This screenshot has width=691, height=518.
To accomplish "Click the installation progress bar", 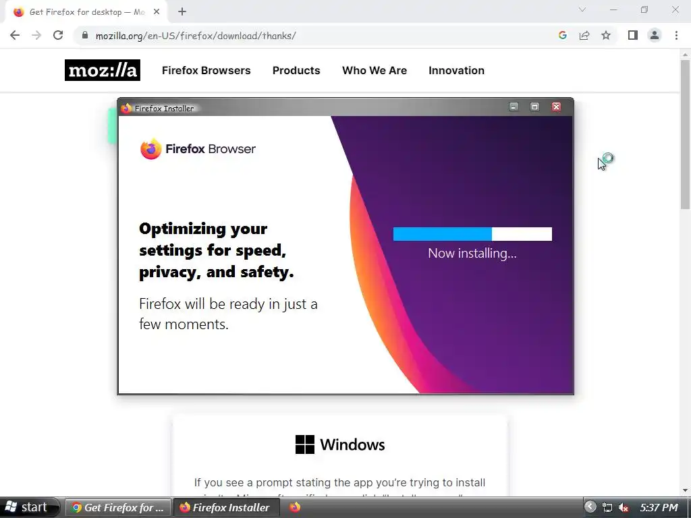I will [472, 234].
